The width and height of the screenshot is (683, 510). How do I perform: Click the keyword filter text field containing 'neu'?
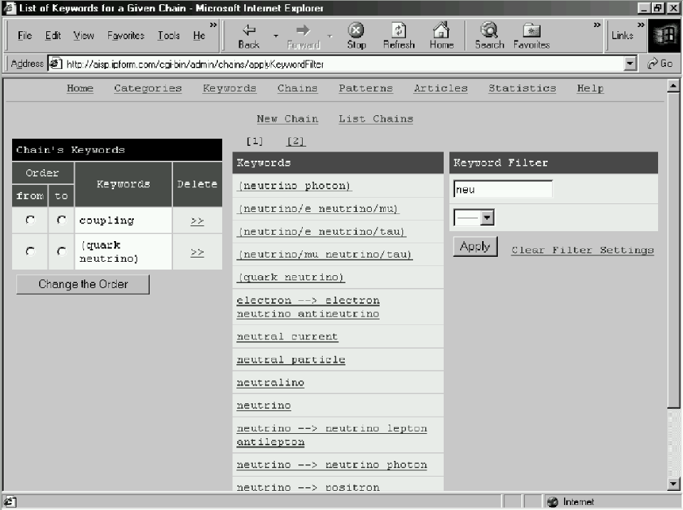coord(503,189)
